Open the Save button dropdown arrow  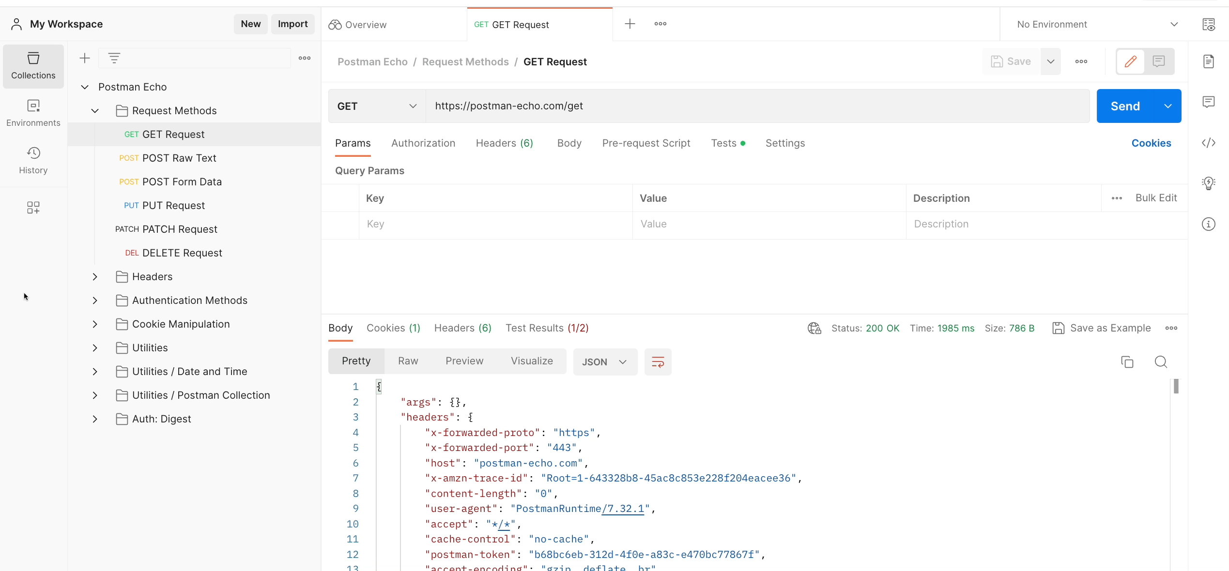(x=1050, y=61)
